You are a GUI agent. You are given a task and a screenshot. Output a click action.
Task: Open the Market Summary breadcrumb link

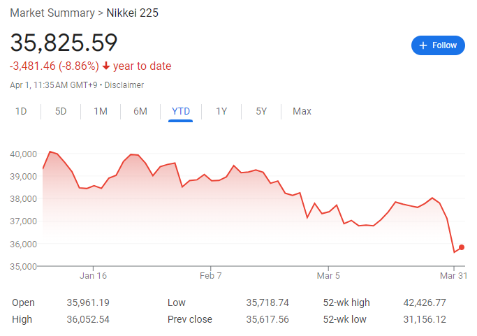[x=52, y=13]
